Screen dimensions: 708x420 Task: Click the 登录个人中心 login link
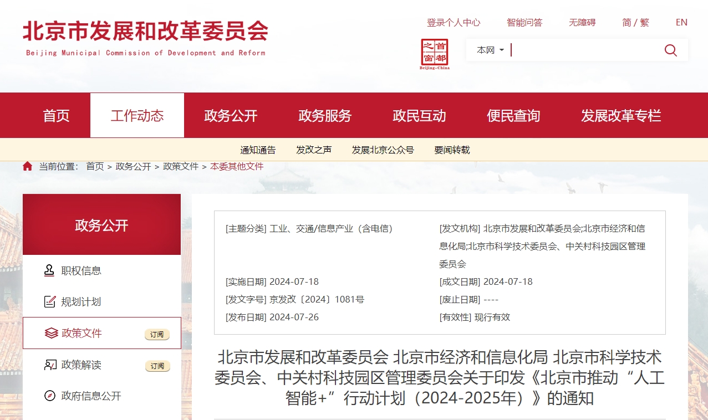coord(454,22)
